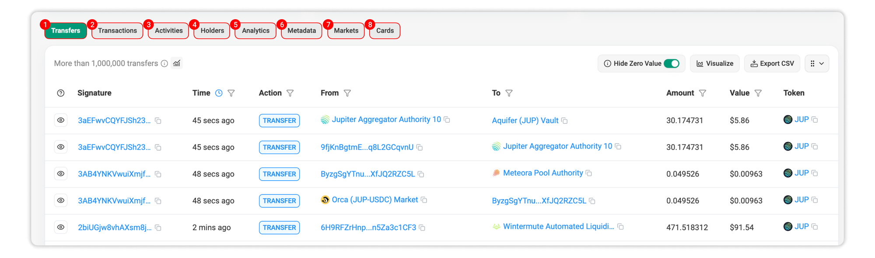
Task: Click eye icon on the 2 mins ago row
Action: (x=61, y=227)
